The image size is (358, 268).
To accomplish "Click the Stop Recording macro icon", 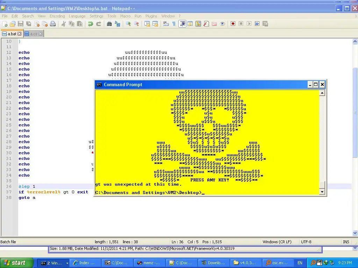I will 241,24.
